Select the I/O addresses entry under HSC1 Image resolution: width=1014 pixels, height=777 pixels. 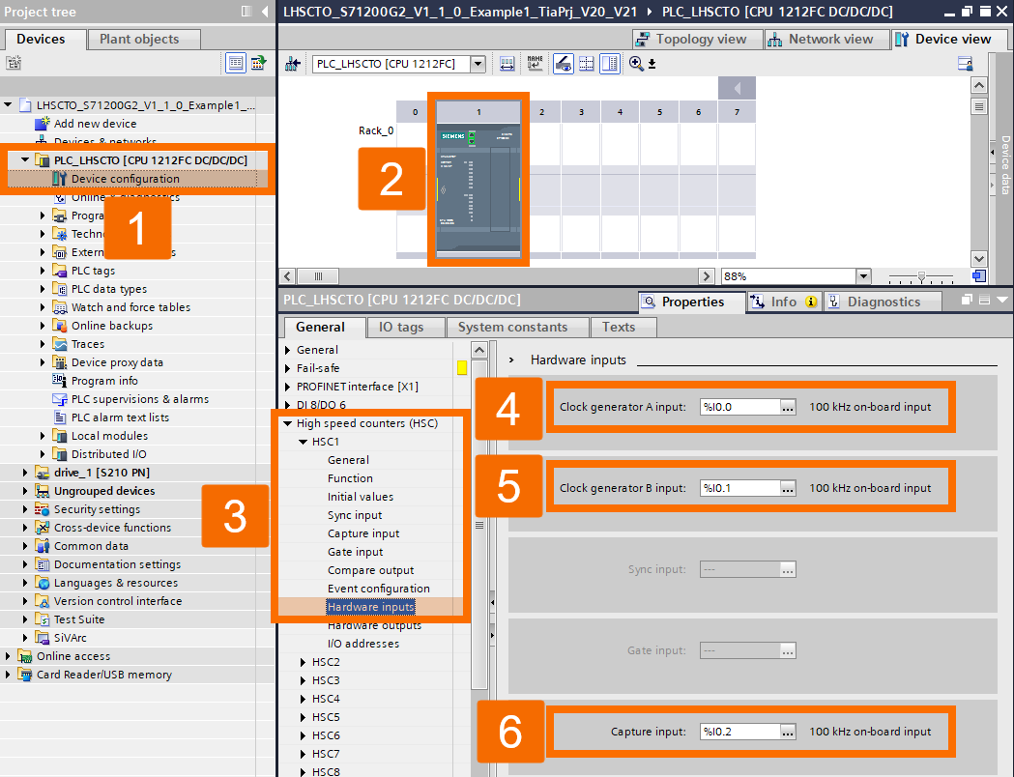[363, 644]
